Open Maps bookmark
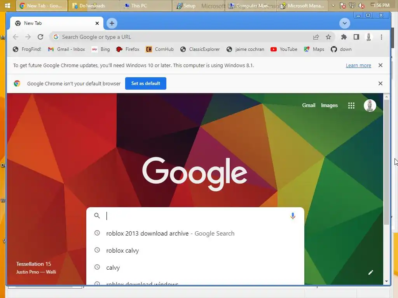Image resolution: width=398 pixels, height=298 pixels. (314, 49)
